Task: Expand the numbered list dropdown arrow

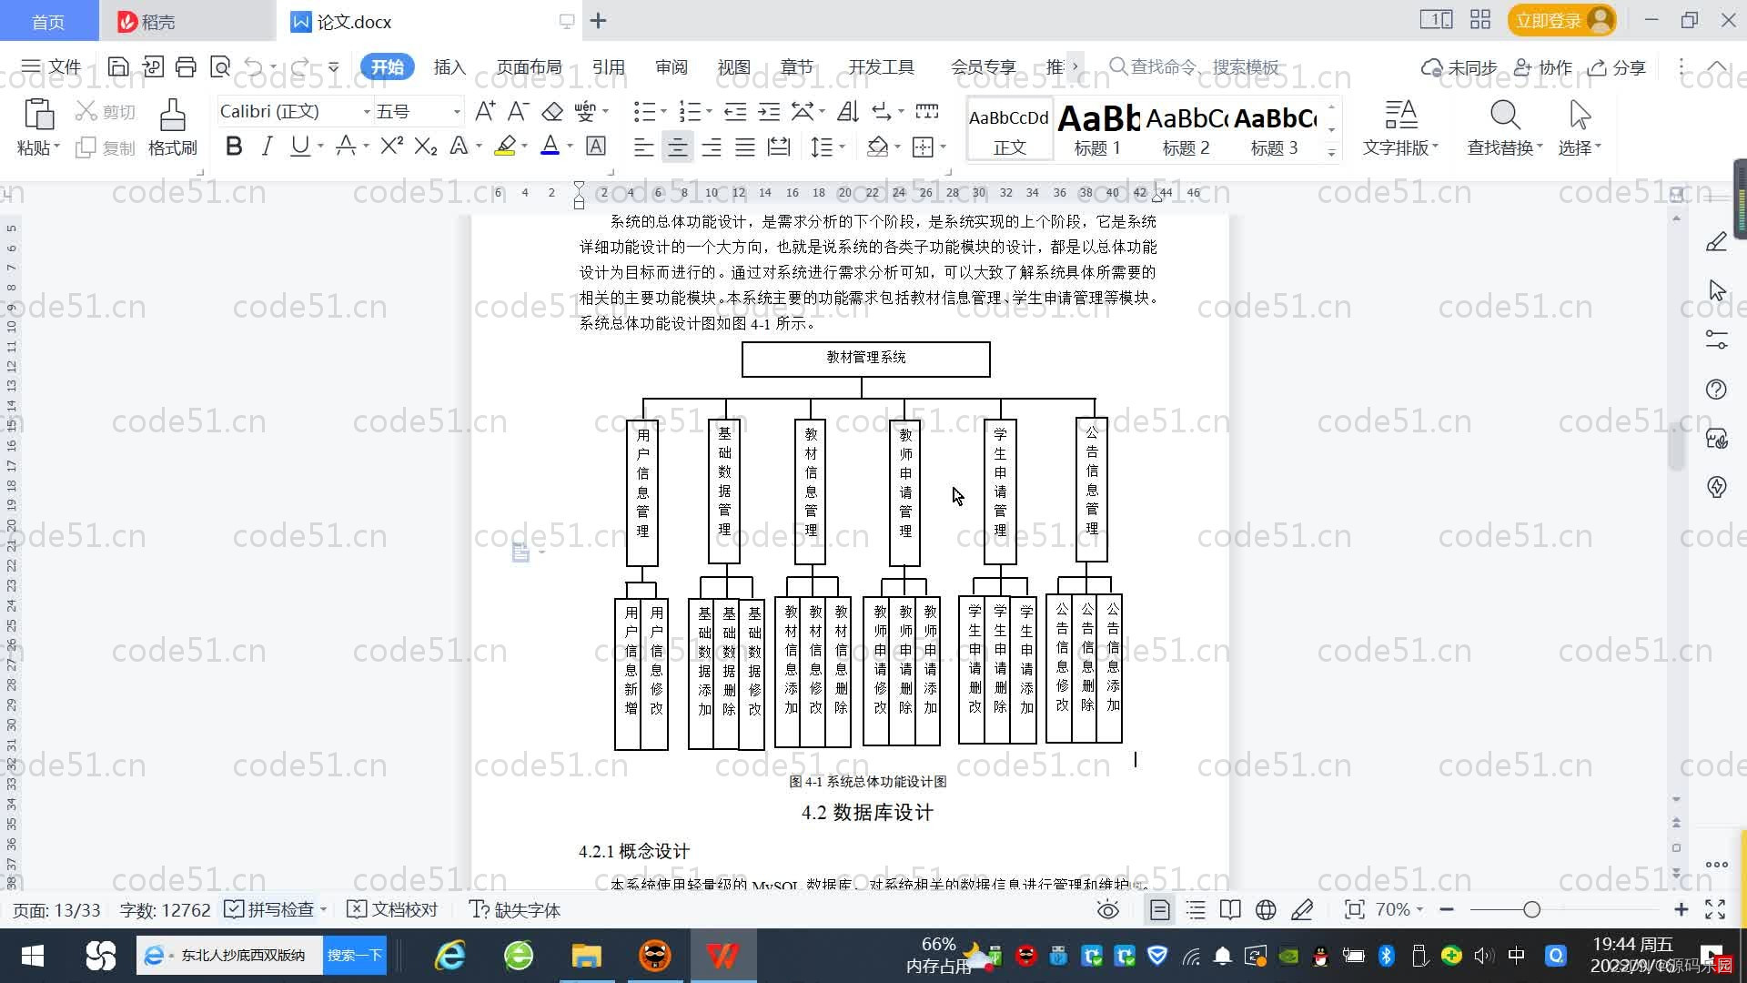Action: 709,111
